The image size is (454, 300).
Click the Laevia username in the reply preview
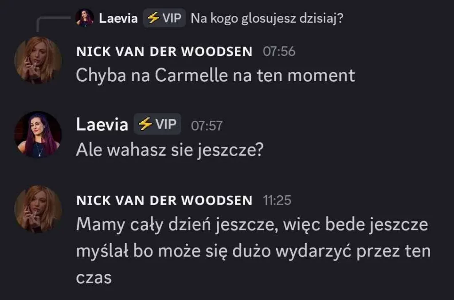tap(118, 19)
